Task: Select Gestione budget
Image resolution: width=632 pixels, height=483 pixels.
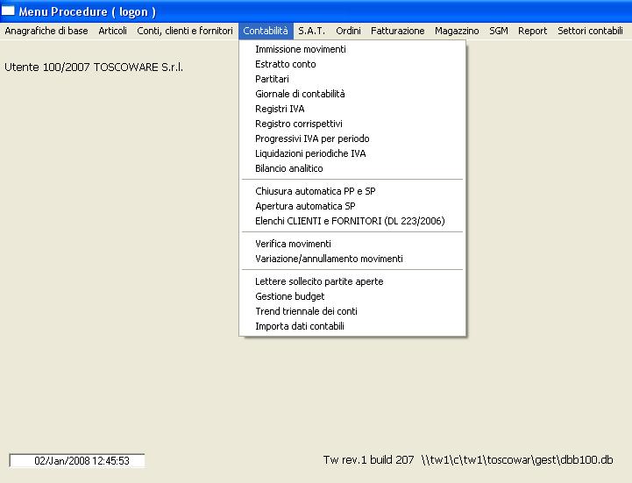Action: [x=352, y=296]
